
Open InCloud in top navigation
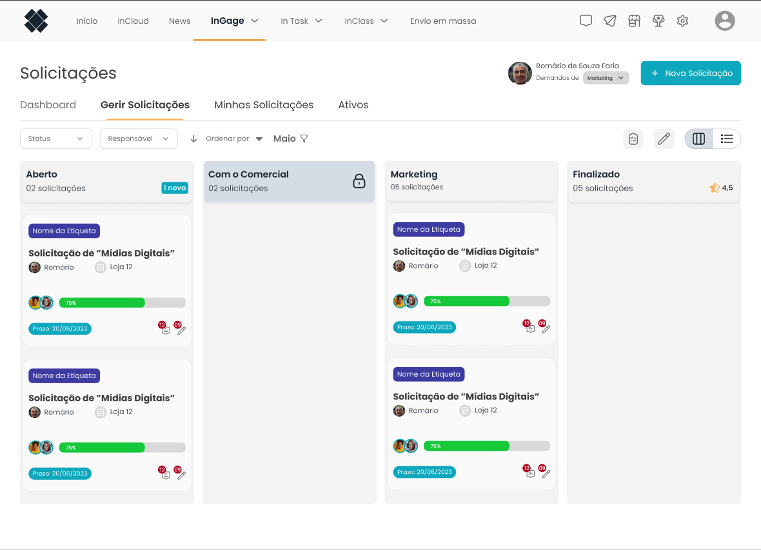[133, 21]
